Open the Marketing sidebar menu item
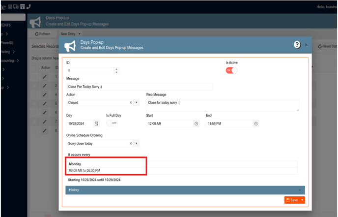338x217 pixels. [x=5, y=52]
